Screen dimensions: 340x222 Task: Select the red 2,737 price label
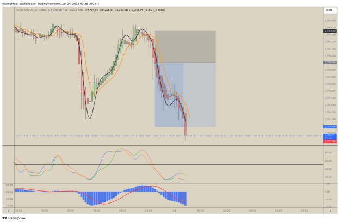(x=330, y=141)
